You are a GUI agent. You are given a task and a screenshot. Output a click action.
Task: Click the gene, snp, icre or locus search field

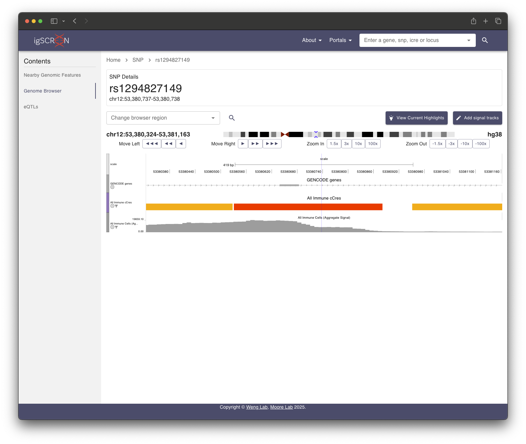coord(413,40)
